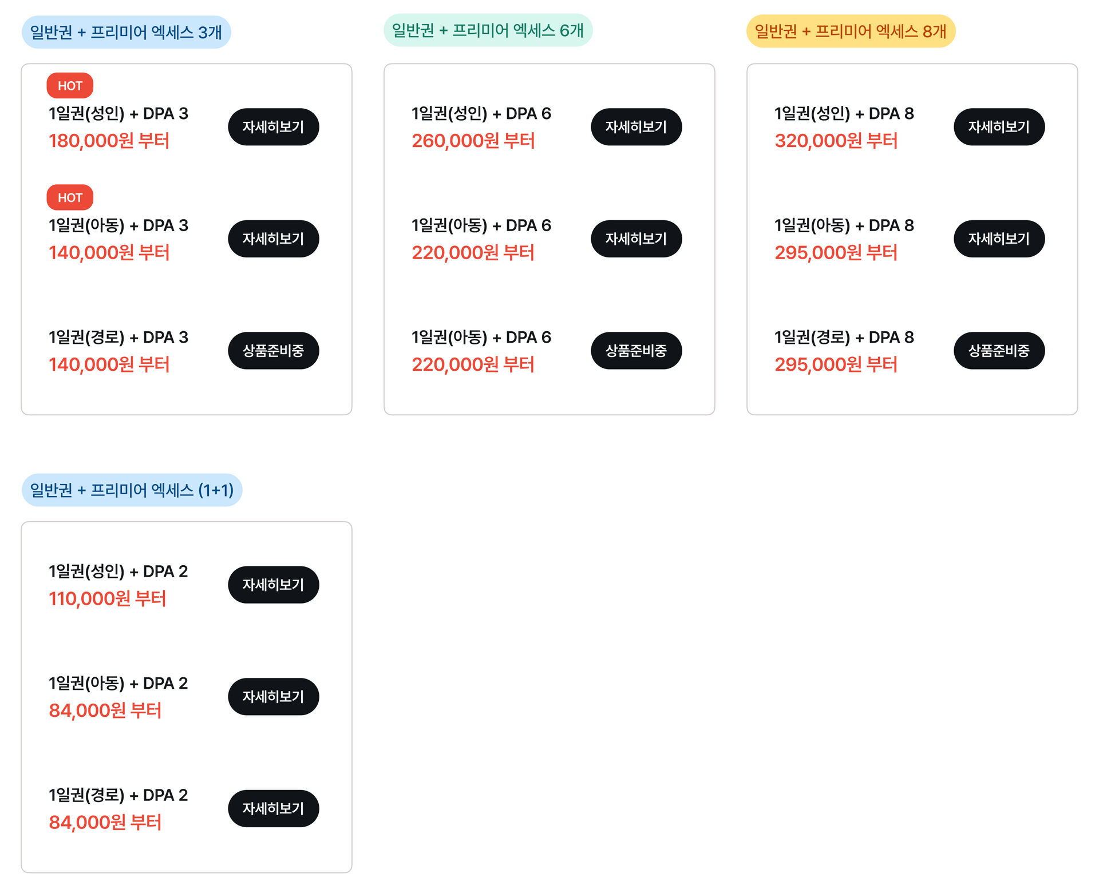The height and width of the screenshot is (893, 1099).
Task: Click the HOT badge above 아동 DPA 3
Action: coord(70,197)
